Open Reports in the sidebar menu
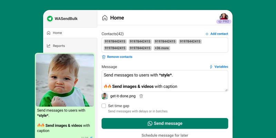Screen dimensions: 276x138 70,46
